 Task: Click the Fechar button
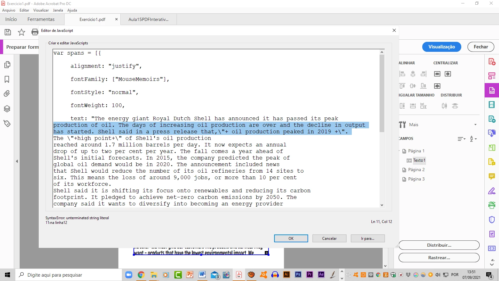481,47
